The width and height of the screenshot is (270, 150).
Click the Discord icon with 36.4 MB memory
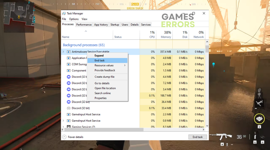coord(68,102)
